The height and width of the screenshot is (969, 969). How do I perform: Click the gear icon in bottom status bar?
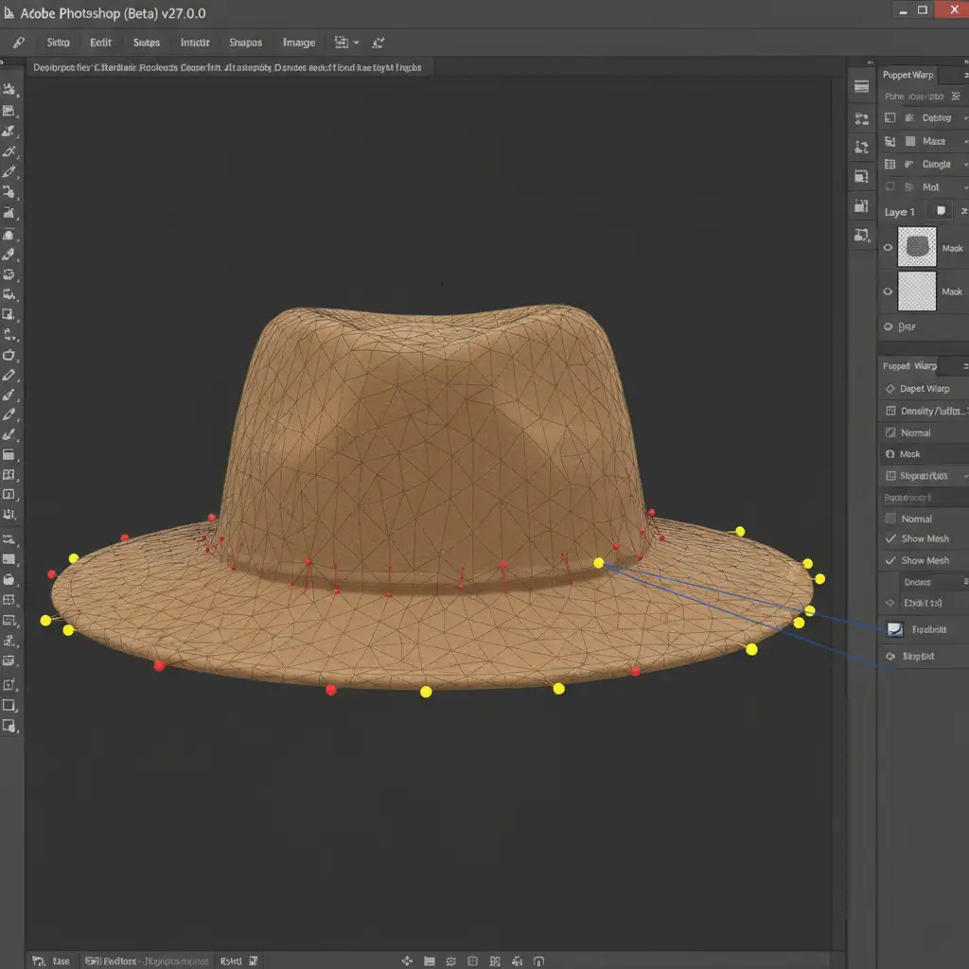pyautogui.click(x=450, y=960)
